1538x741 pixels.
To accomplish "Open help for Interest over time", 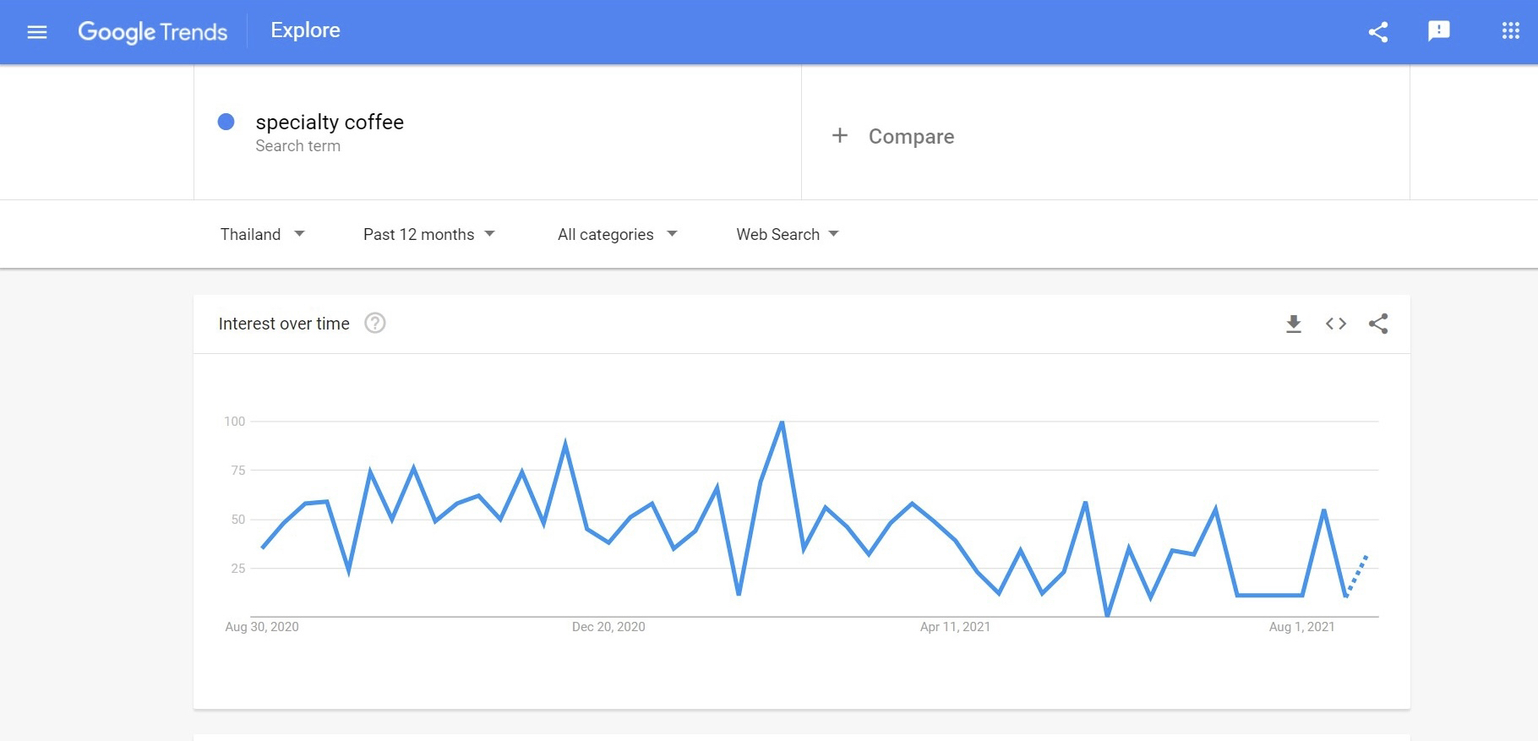I will [x=375, y=323].
